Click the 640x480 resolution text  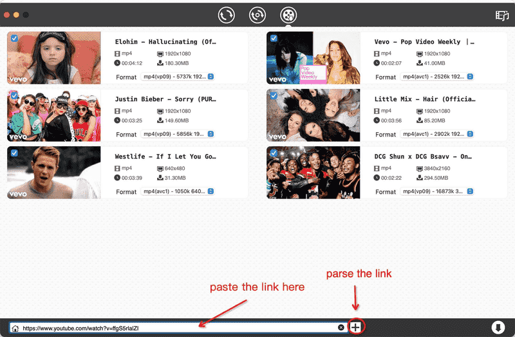click(174, 168)
